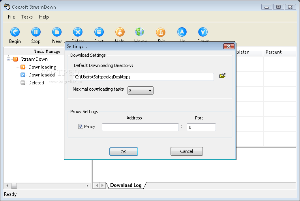Close the Settings dialog with X

click(229, 46)
